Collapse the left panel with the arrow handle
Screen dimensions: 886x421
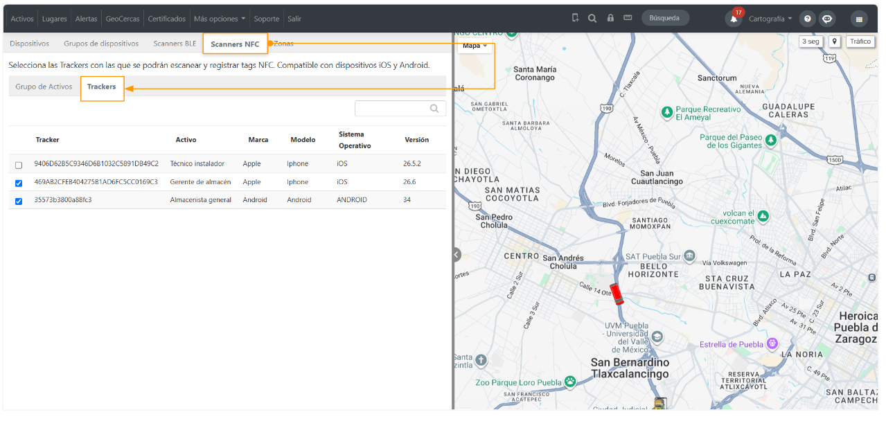click(x=456, y=254)
